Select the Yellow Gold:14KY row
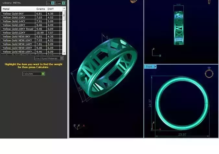Viewport: 219px width, 154px height. coord(32,21)
